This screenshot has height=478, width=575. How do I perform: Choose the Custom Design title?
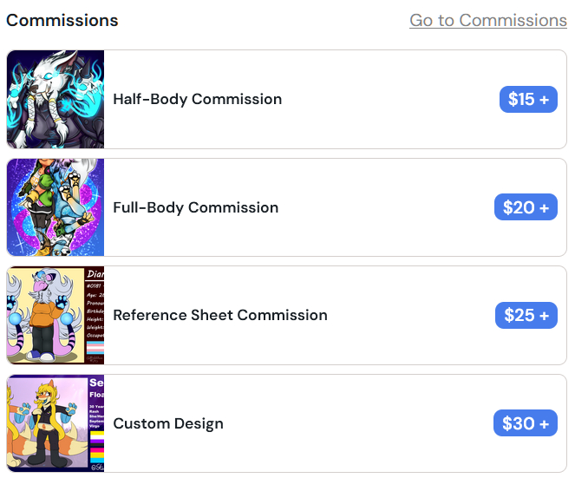tap(168, 423)
